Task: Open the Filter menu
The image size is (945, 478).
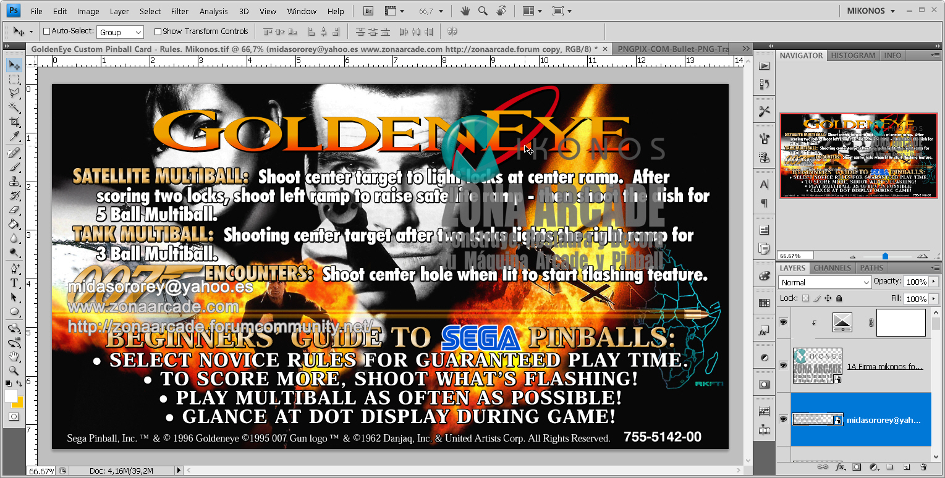Action: pyautogui.click(x=179, y=10)
